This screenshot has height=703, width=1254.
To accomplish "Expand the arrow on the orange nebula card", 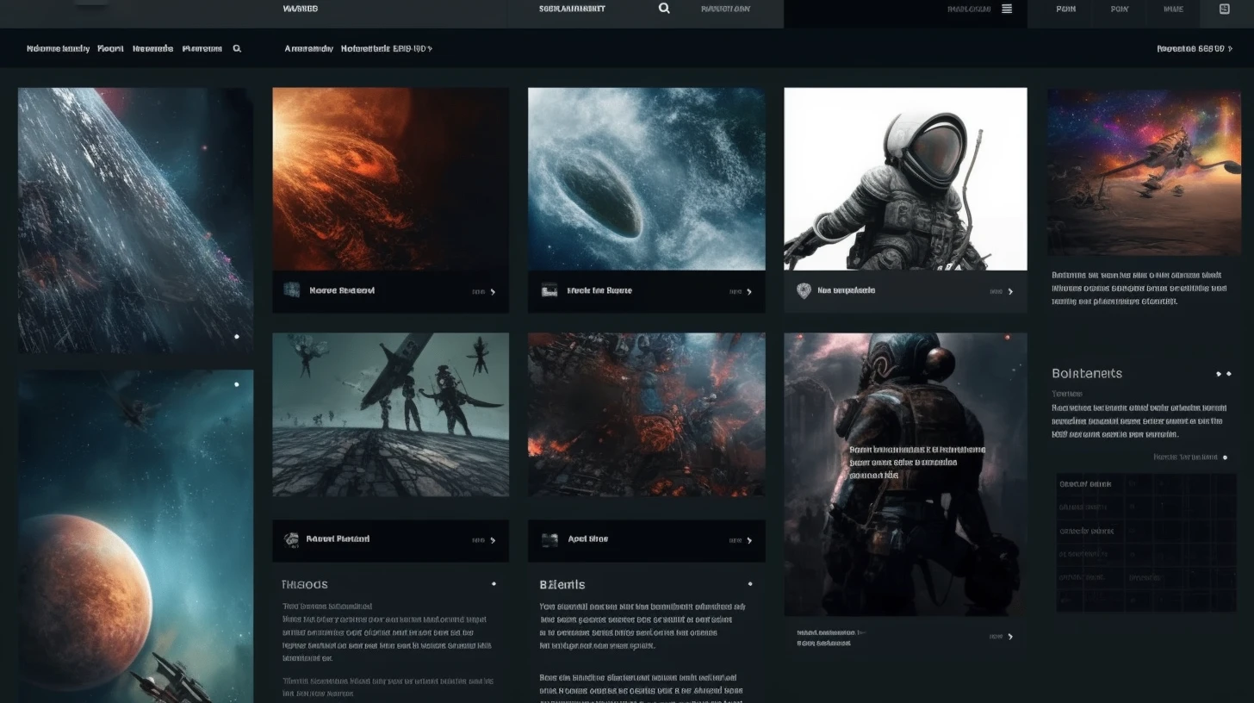I will coord(493,292).
